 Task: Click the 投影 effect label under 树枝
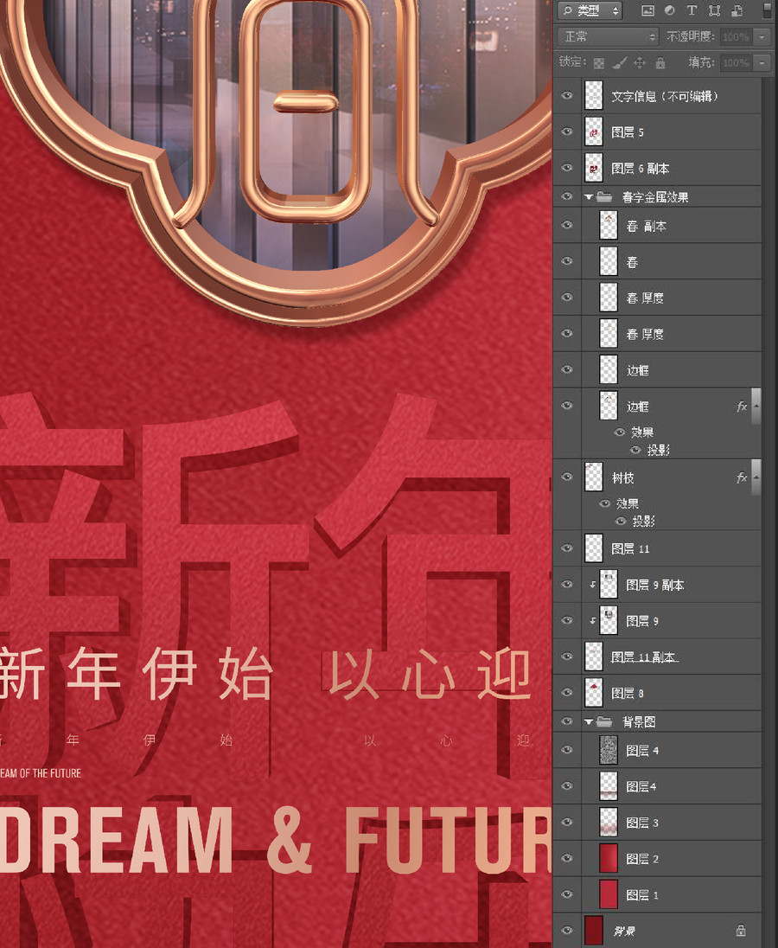(x=642, y=522)
